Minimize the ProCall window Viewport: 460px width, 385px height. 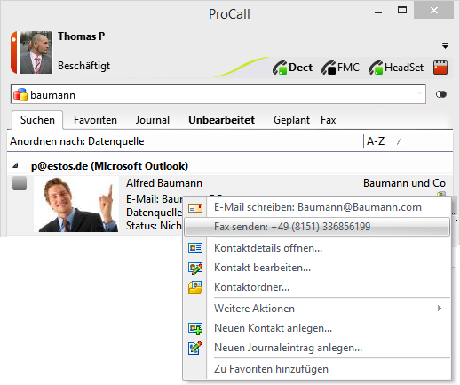[x=378, y=12]
